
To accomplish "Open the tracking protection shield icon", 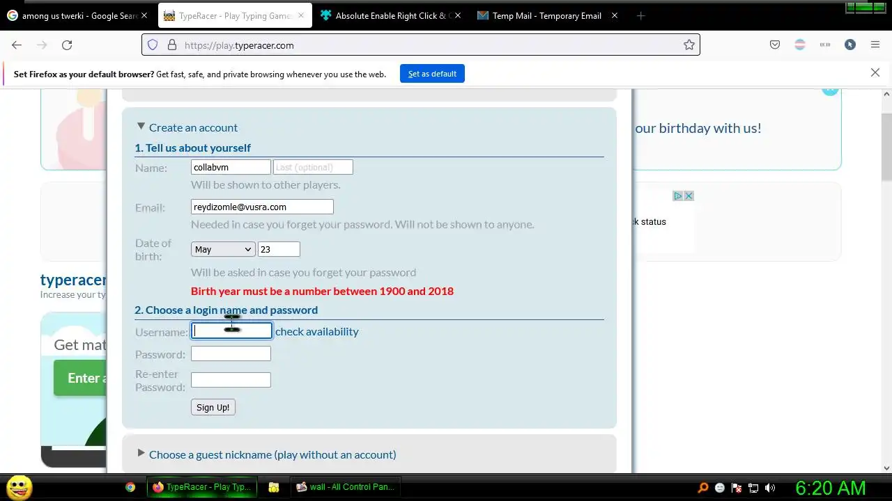I will [x=153, y=45].
